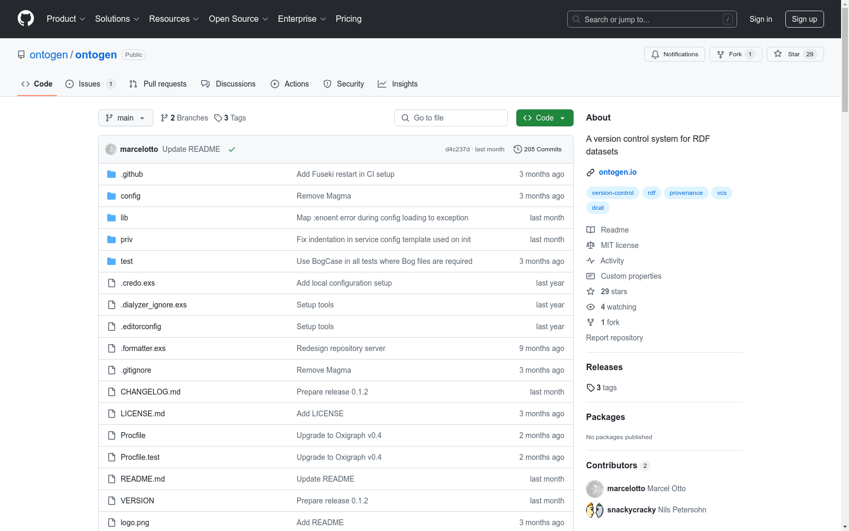The width and height of the screenshot is (849, 531).
Task: Click the version-control topic tag
Action: (613, 193)
